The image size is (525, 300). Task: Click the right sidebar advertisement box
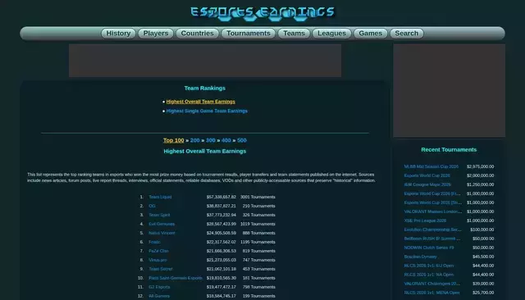click(x=449, y=90)
